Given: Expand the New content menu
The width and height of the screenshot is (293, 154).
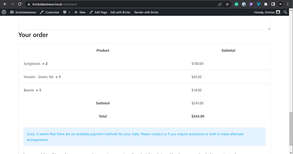Looking at the screenshot, I should (x=80, y=12).
